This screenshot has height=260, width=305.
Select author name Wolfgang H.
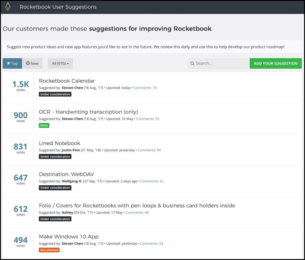pos(72,181)
